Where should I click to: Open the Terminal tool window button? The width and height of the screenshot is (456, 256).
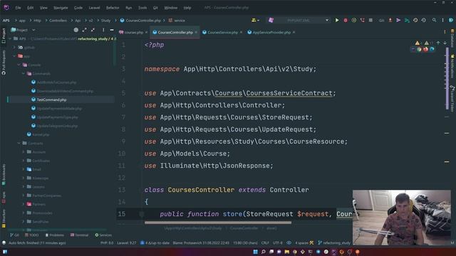pyautogui.click(x=79, y=235)
